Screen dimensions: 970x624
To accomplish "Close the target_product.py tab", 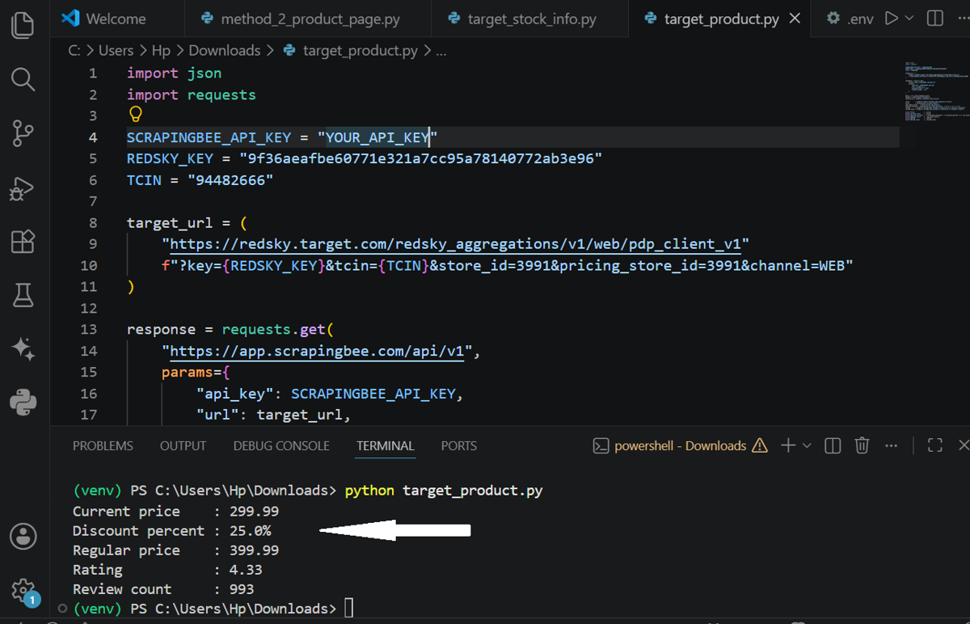I will 795,18.
